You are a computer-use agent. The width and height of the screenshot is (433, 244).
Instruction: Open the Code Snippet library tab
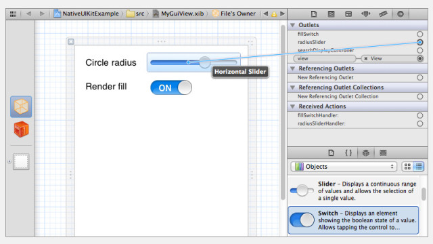(348, 153)
